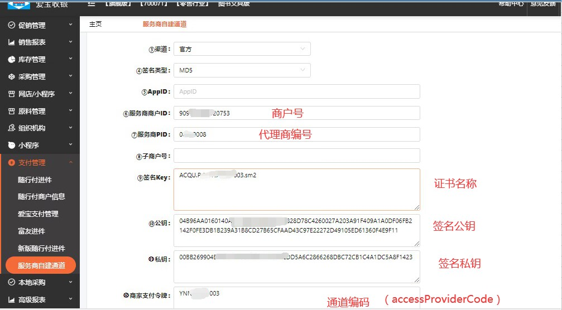Collapse the 支付管理 menu chevron

coord(70,163)
